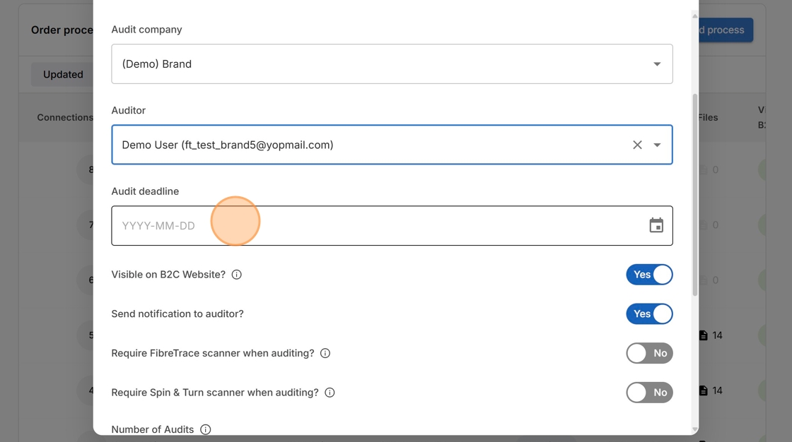Clear the selected Auditor with the X
Screen dimensions: 792x442
tap(637, 145)
